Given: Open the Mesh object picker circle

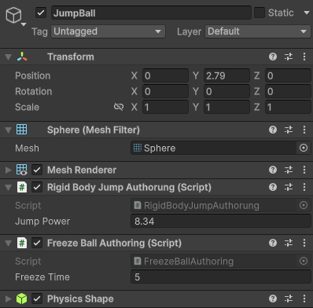Looking at the screenshot, I should coord(304,148).
